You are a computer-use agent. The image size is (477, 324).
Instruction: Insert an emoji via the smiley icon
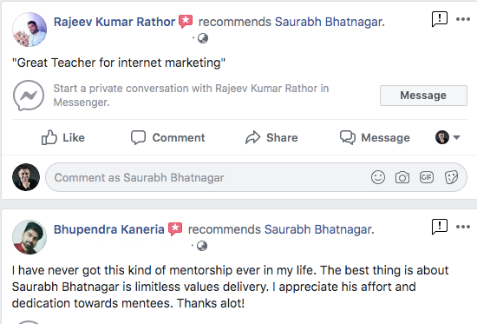coord(378,177)
